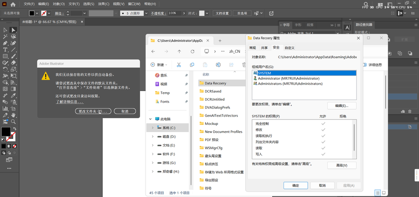Image resolution: width=419 pixels, height=197 pixels.
Task: Click Explorer's Up arrow button
Action: [180, 52]
